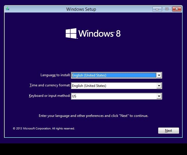The height and width of the screenshot is (155, 187).
Task: Click the Next button
Action: [168, 131]
